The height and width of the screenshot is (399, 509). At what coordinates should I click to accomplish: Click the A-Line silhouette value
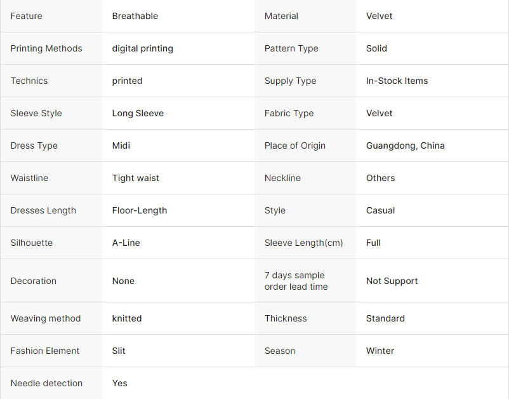[126, 243]
